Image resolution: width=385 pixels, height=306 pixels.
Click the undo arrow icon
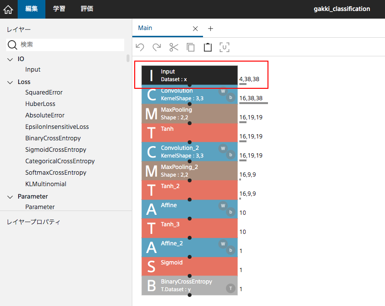pos(140,47)
